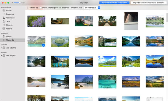Expand the Mes projets disclosure triangle
This screenshot has width=168, height=101.
click(x=1, y=56)
